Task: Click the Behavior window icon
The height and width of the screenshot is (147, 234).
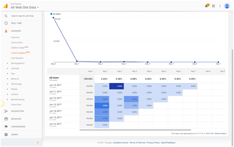Action: click(6, 119)
